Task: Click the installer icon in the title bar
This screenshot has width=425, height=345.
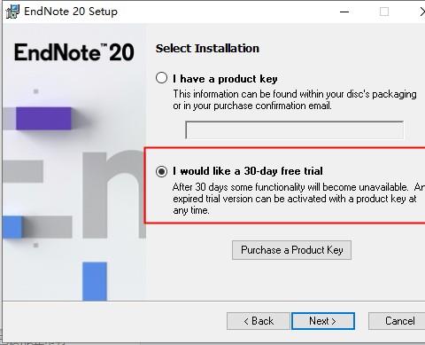Action: [x=12, y=12]
